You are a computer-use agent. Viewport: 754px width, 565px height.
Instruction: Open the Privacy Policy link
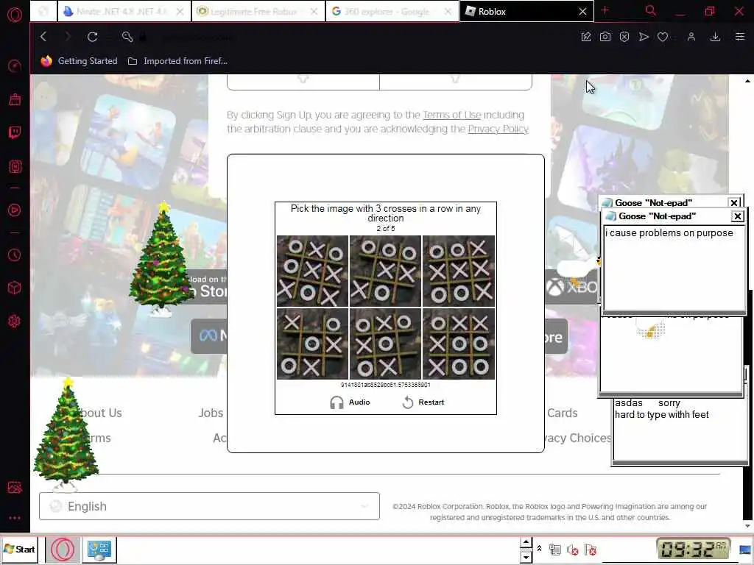coord(498,129)
